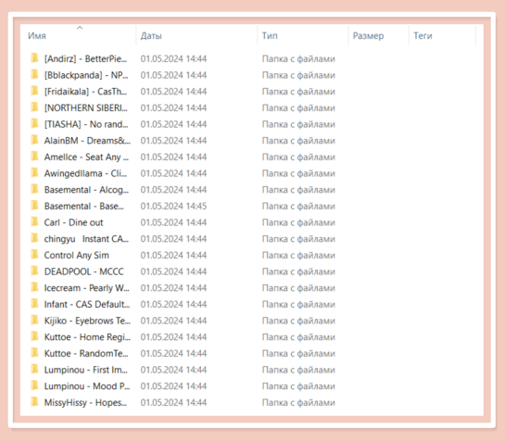Select the Basemental - Alcog folder name
Screen dimensions: 505x441
86,190
